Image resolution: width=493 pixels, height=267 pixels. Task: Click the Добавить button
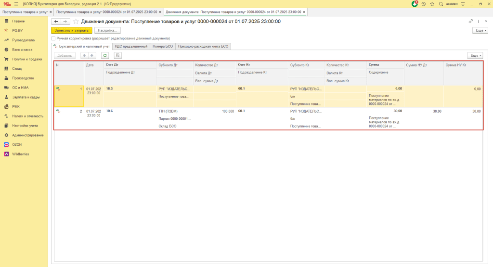pos(65,56)
